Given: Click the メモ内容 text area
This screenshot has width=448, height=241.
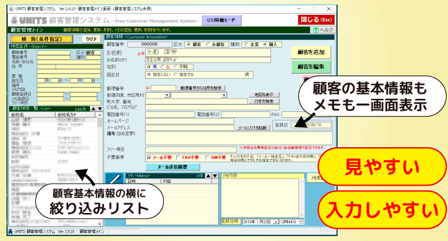Looking at the screenshot, I should pyautogui.click(x=261, y=198).
